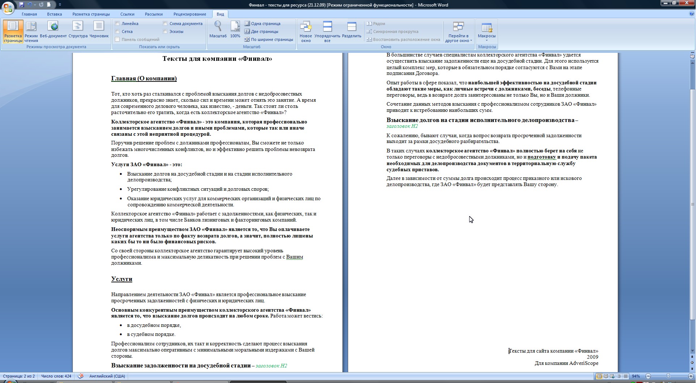This screenshot has width=696, height=383.
Task: Open a new window (Новое окно)
Action: 306,31
